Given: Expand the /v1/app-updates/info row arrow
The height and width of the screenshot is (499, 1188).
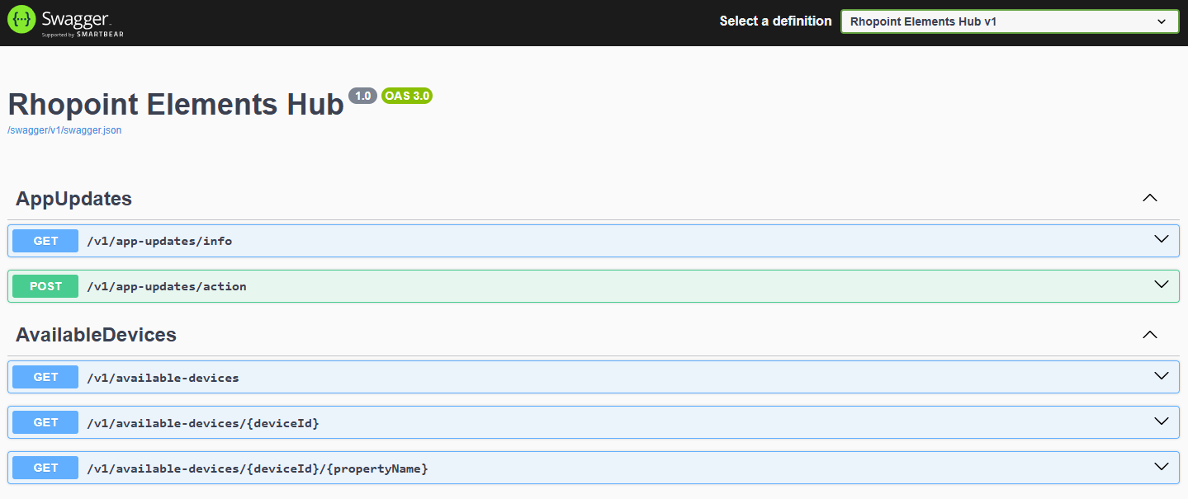Looking at the screenshot, I should click(x=1162, y=239).
